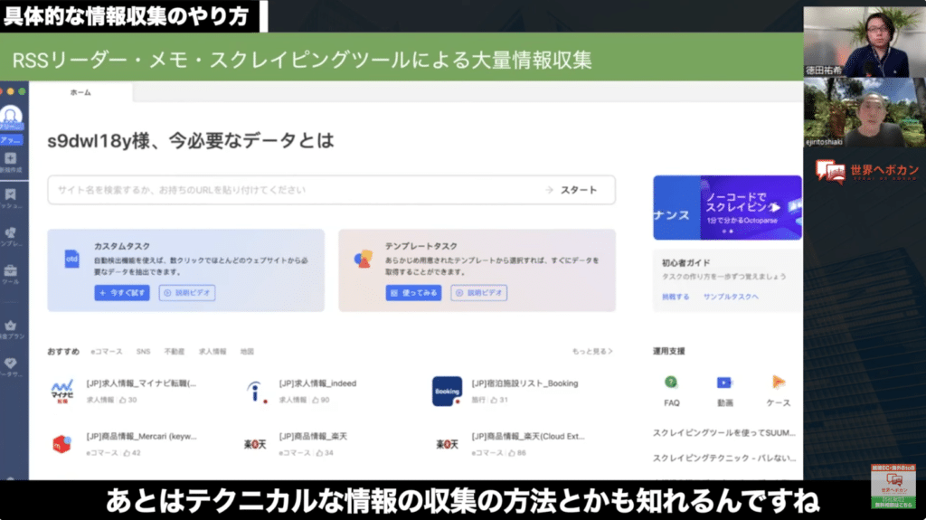Open カスタムタスク 説明ビデオ button
This screenshot has height=520, width=926.
click(187, 293)
